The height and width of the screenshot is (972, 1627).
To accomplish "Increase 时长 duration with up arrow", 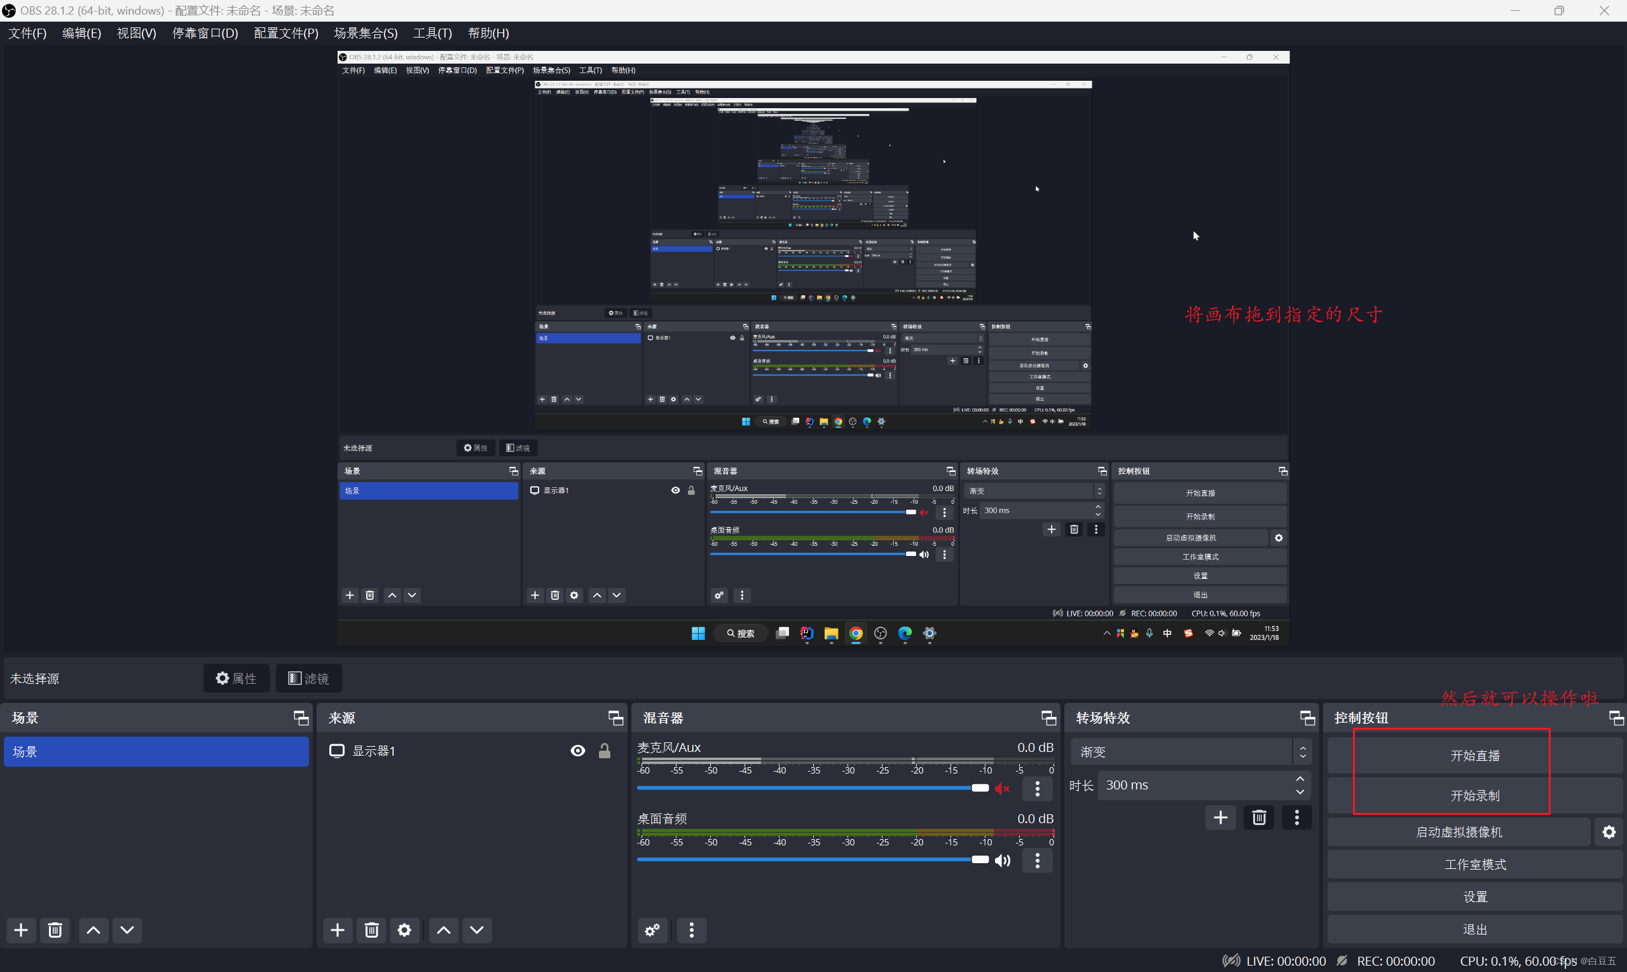I will click(1300, 779).
